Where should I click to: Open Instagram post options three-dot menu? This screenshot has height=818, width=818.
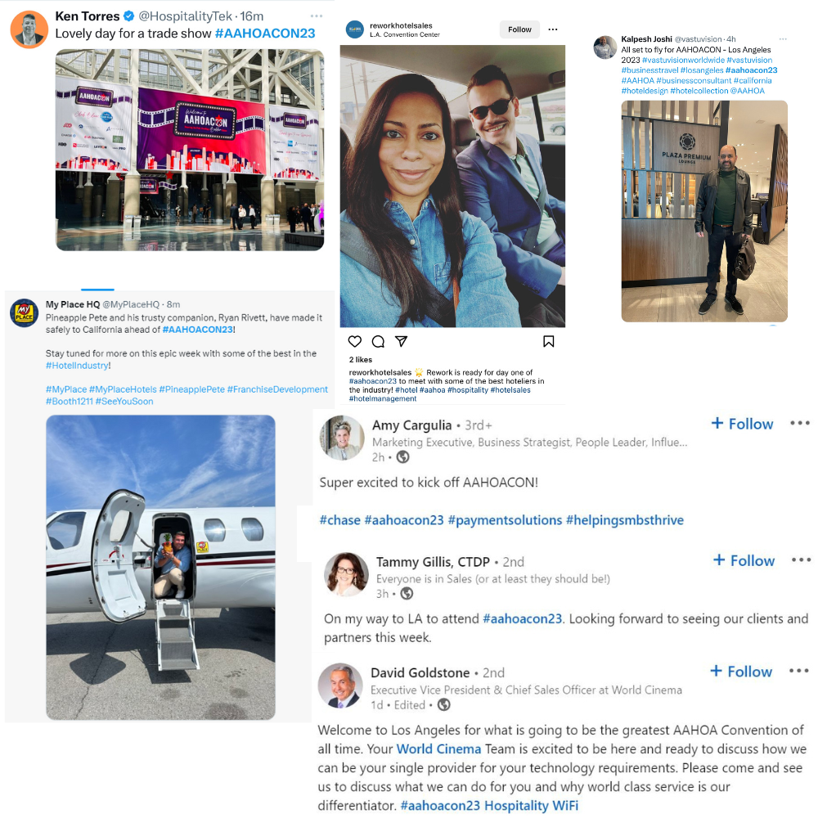pos(553,29)
